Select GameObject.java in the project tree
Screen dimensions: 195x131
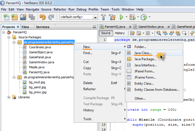pyautogui.click(x=41, y=52)
